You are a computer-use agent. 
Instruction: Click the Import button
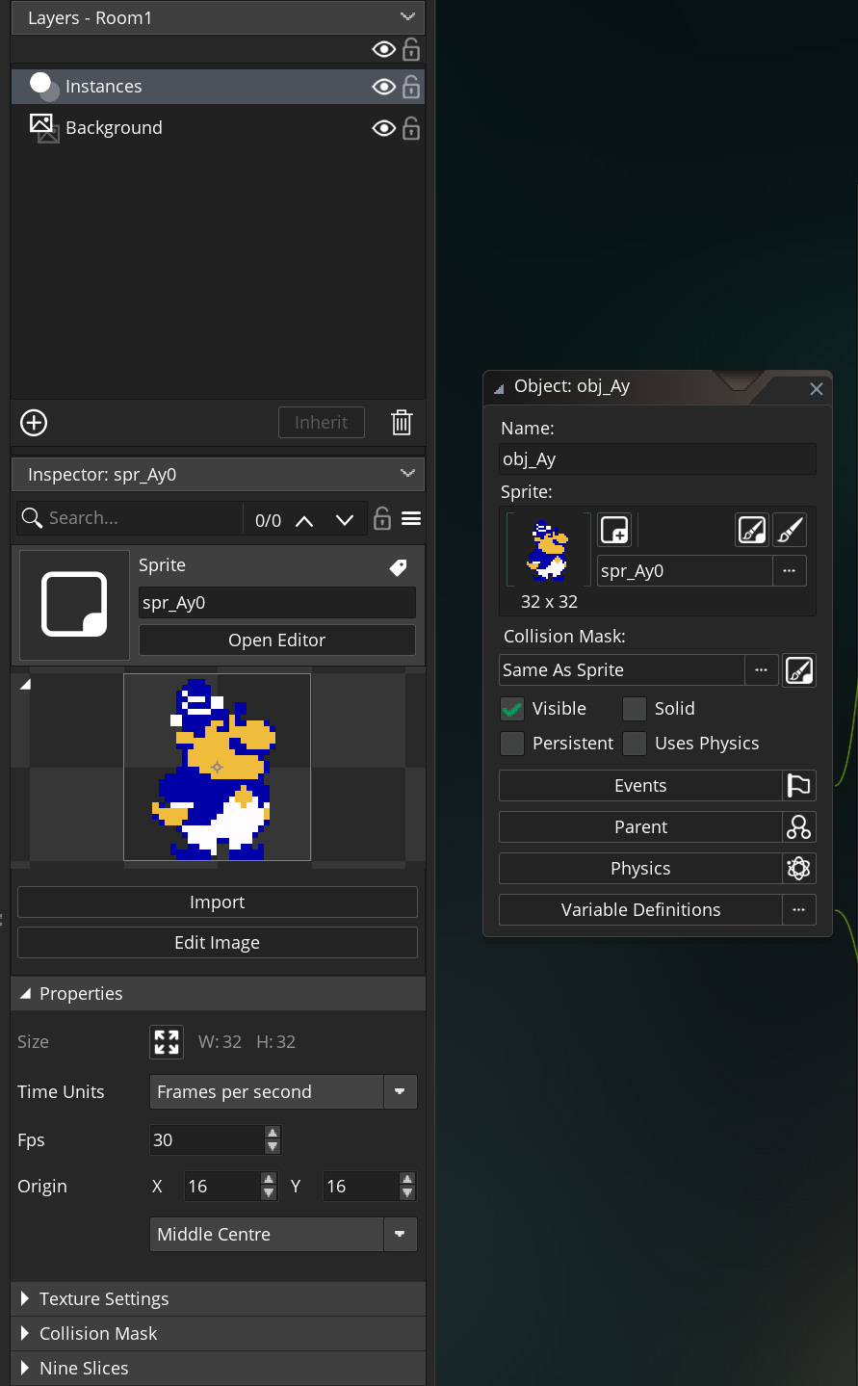[x=218, y=902]
